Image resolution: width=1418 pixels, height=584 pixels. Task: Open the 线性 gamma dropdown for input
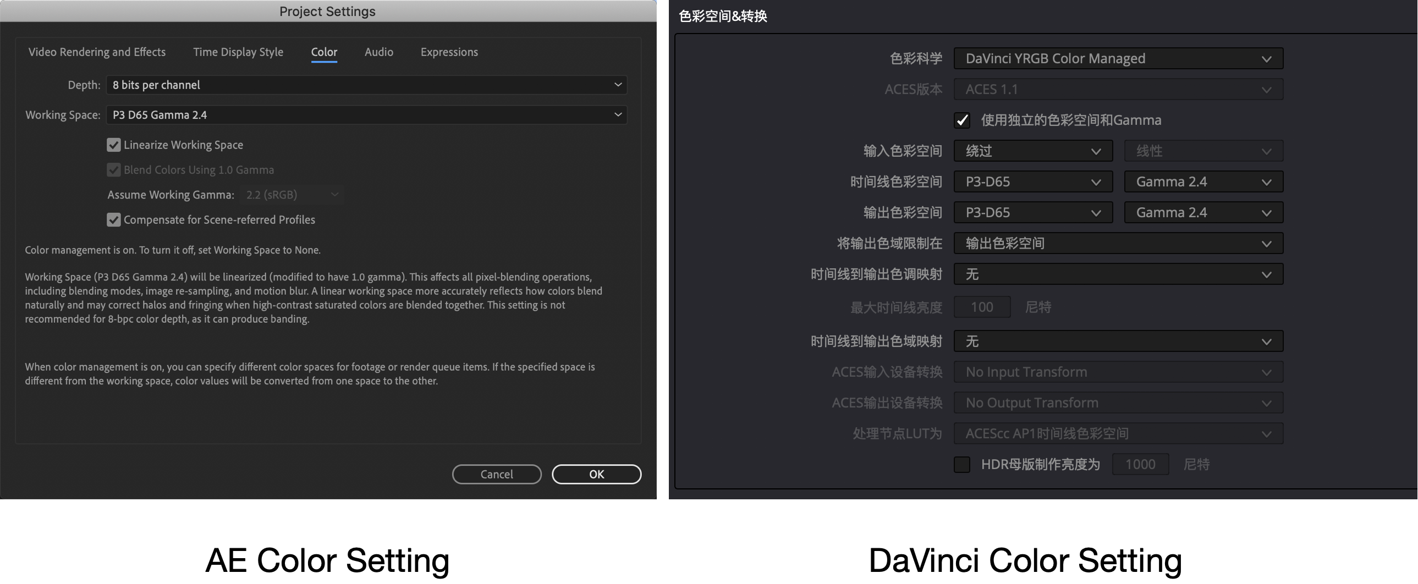coord(1203,151)
